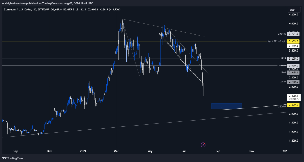Click the 3,070.0 price axis label
Image resolution: width=304 pixels, height=162 pixels.
click(293, 66)
